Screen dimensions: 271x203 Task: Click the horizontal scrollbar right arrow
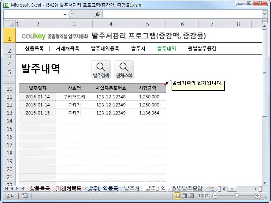[x=256, y=189]
